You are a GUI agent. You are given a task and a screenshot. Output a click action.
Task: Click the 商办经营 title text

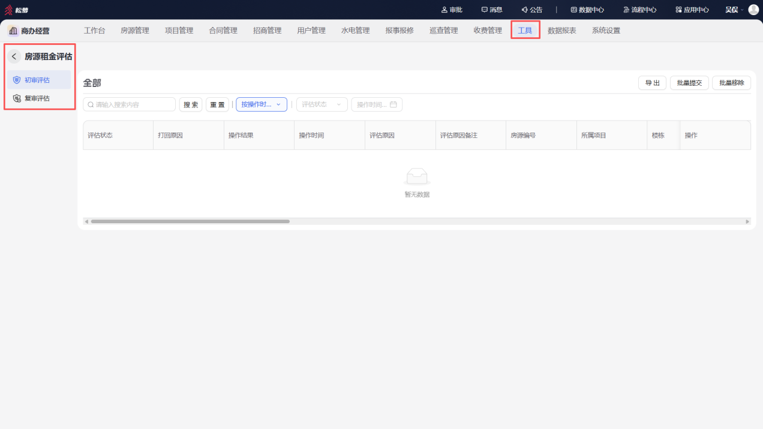tap(35, 31)
